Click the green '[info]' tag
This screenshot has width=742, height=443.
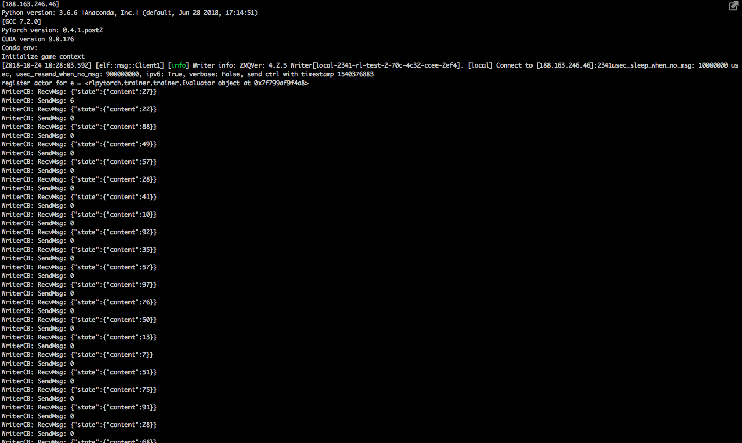(x=179, y=65)
